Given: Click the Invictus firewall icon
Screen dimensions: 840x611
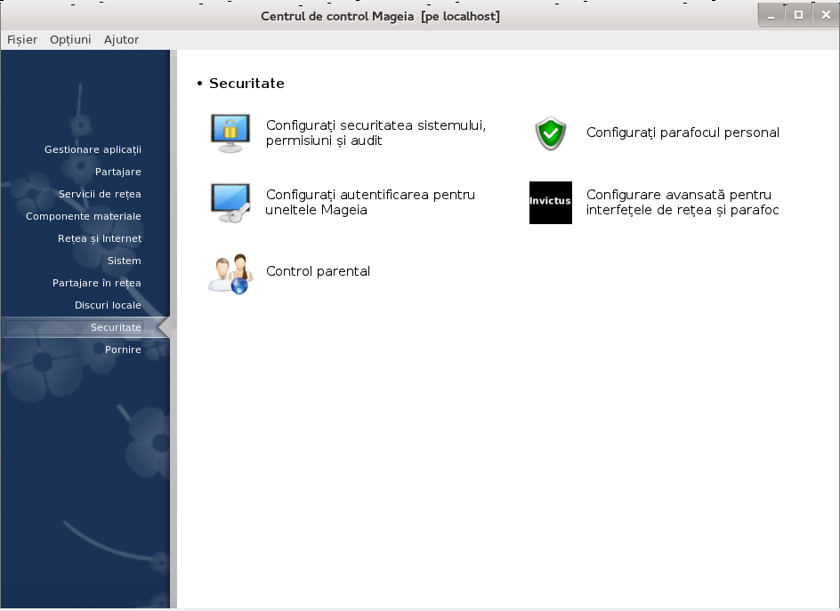Looking at the screenshot, I should point(550,203).
